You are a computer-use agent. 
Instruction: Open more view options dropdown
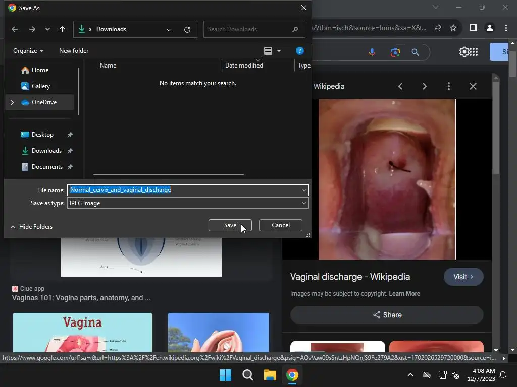tap(279, 51)
